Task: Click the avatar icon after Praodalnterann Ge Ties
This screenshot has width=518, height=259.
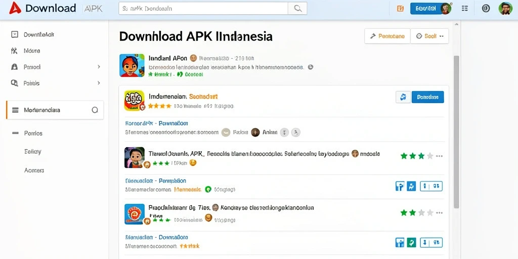Action: [x=215, y=208]
